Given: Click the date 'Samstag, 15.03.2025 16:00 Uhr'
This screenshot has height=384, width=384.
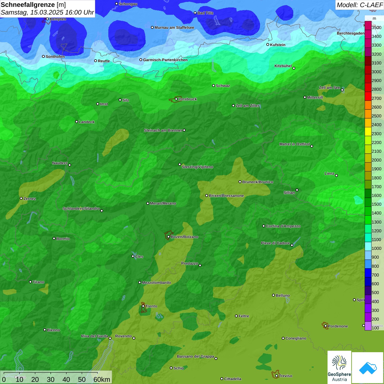Looking at the screenshot, I should pyautogui.click(x=47, y=12).
